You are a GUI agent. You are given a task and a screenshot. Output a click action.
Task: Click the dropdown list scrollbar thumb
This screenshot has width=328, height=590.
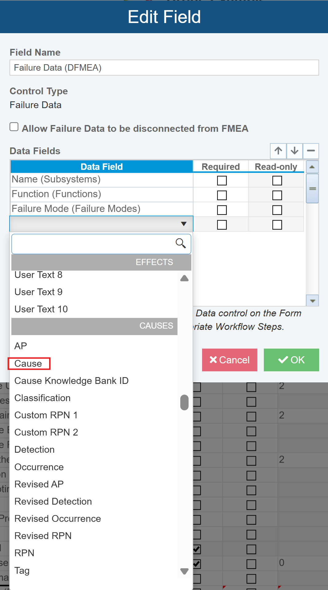[184, 402]
